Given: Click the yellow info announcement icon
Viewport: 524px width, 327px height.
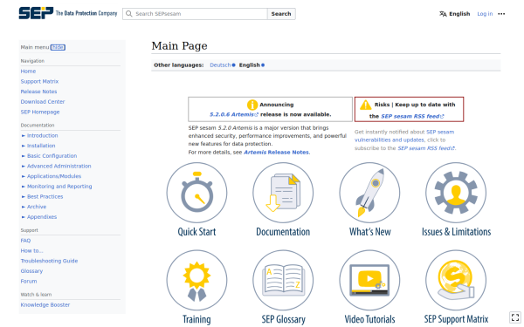Looking at the screenshot, I should pos(252,105).
